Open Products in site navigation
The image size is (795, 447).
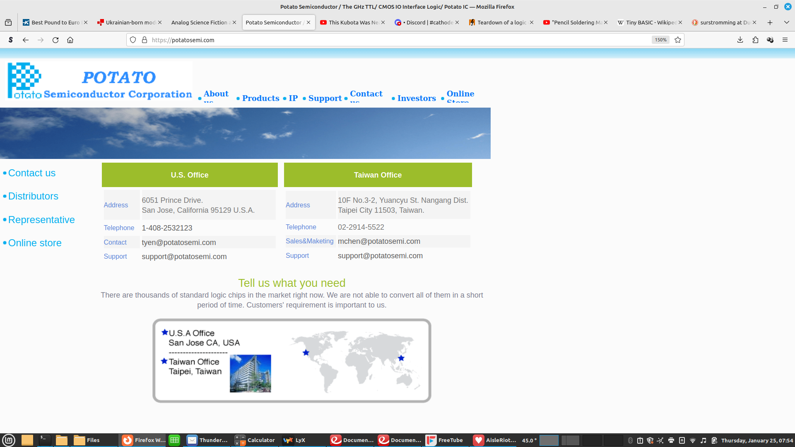pyautogui.click(x=260, y=98)
